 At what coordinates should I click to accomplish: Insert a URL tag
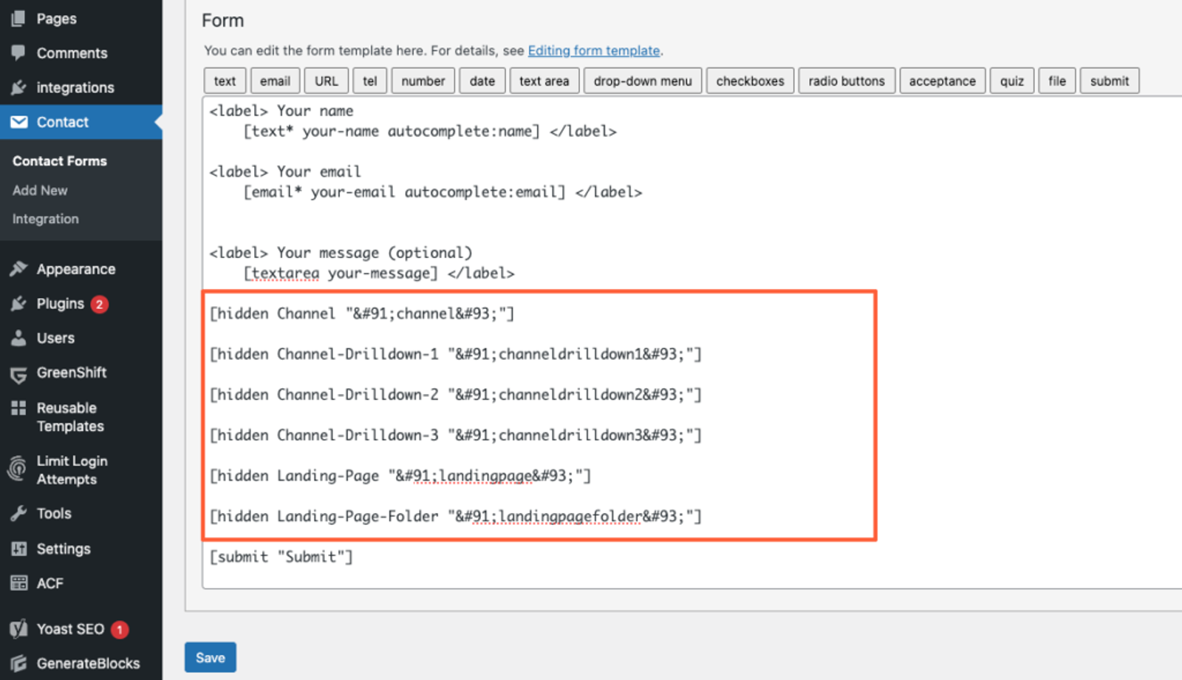(326, 81)
